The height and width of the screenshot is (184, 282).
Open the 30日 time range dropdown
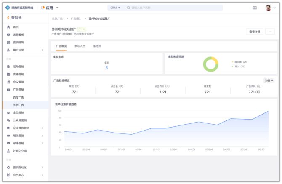tap(269, 80)
